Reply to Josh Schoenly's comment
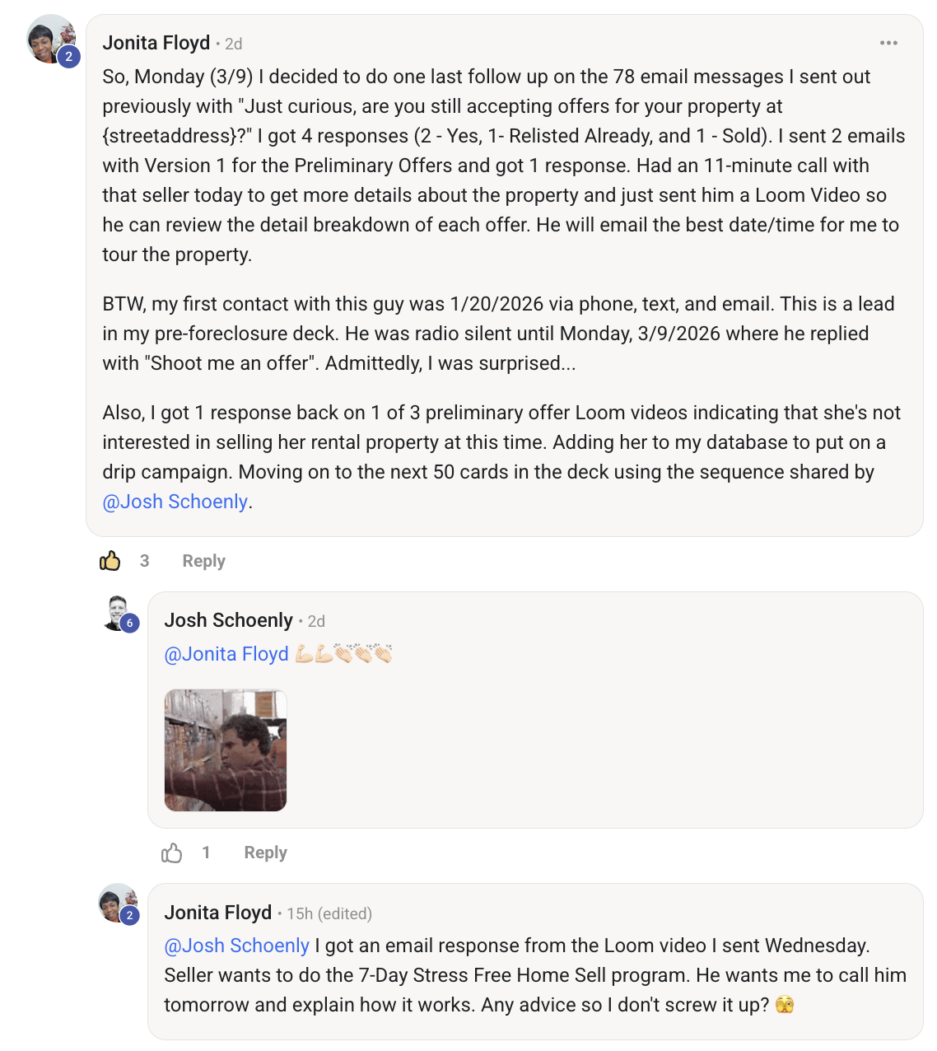 click(x=264, y=852)
